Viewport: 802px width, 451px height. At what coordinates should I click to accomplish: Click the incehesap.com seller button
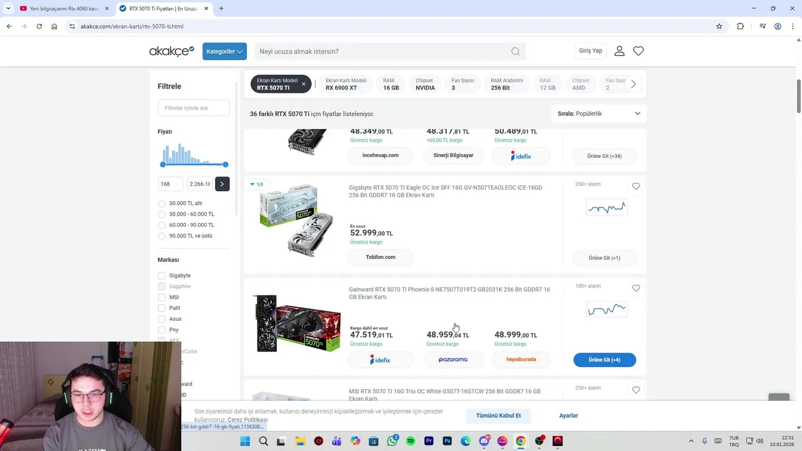pos(380,155)
